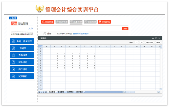Screen dimensions: 169x107
Task: Select the 绩效管理 sheet tab
Action: (x=79, y=92)
